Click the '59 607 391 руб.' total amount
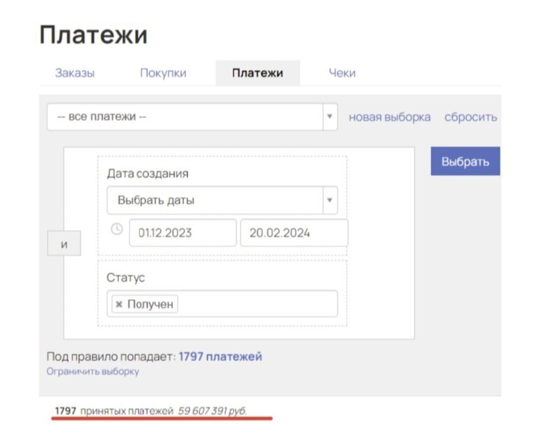This screenshot has height=445, width=559. [x=212, y=411]
